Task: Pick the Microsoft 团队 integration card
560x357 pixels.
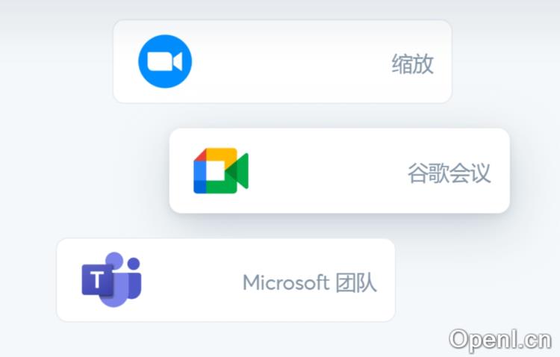Action: pyautogui.click(x=225, y=280)
